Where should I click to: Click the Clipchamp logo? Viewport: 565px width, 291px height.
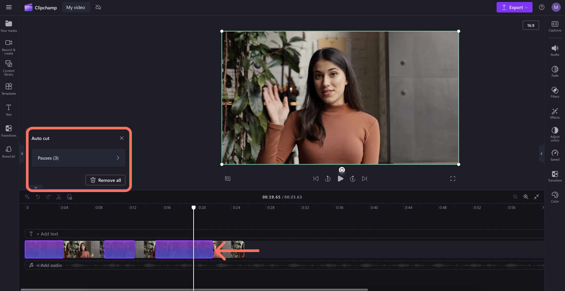41,7
